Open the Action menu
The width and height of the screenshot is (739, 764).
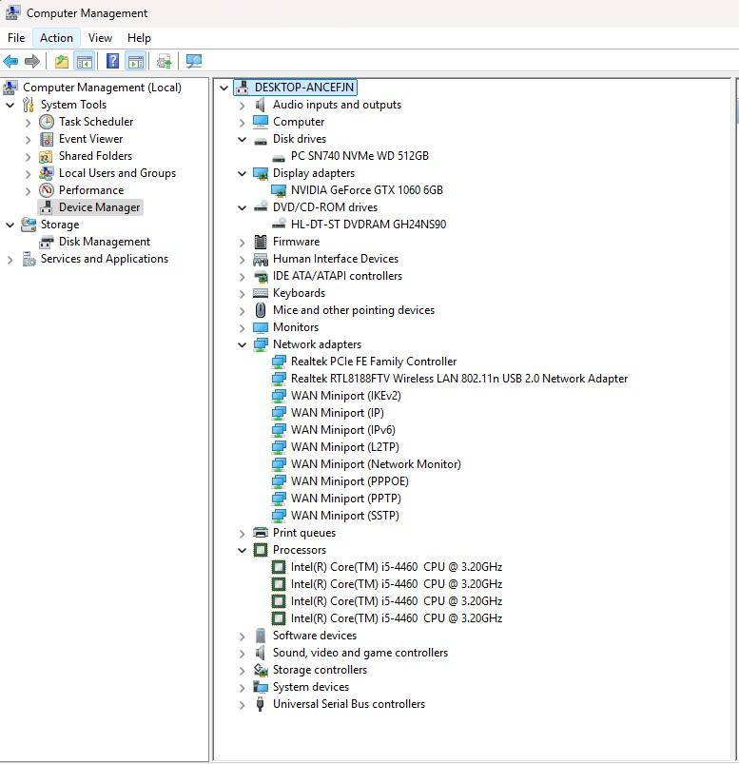click(56, 37)
